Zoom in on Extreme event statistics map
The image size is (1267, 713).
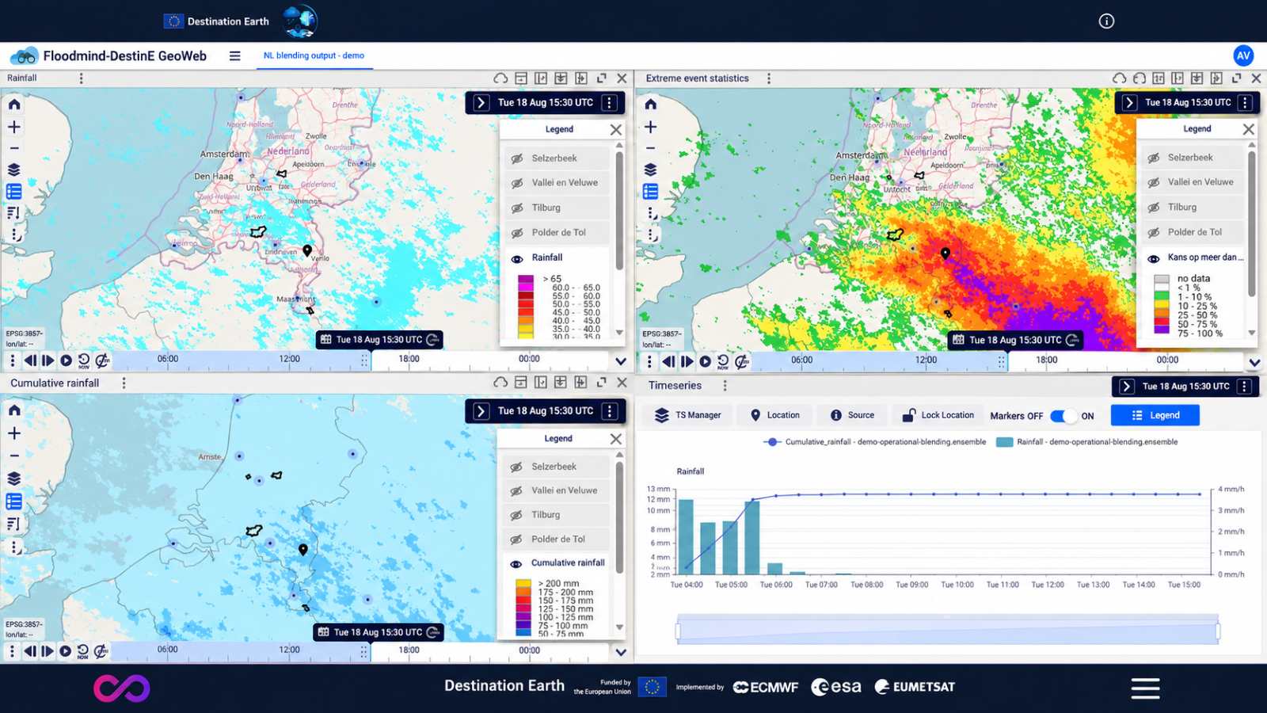pyautogui.click(x=651, y=127)
